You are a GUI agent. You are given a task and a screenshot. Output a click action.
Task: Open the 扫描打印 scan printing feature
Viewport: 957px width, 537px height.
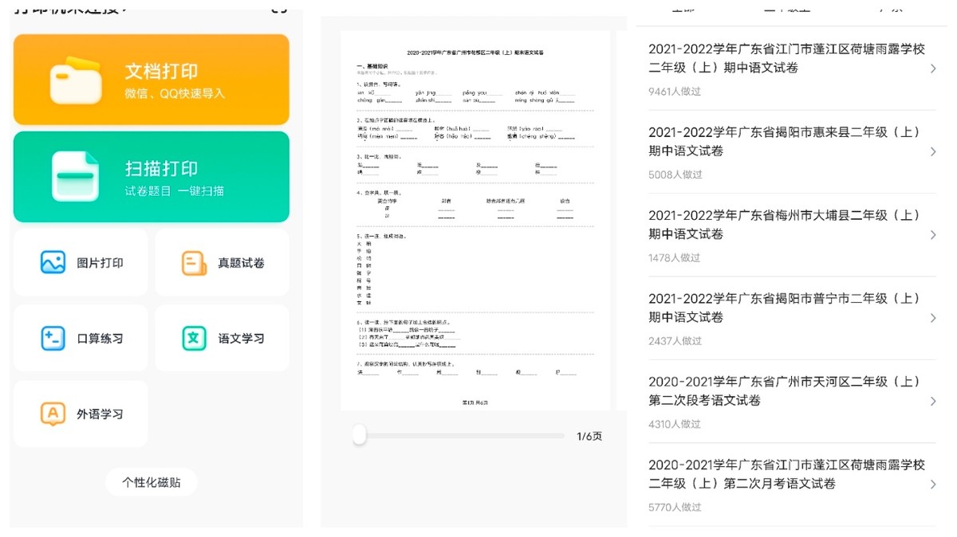pyautogui.click(x=151, y=176)
